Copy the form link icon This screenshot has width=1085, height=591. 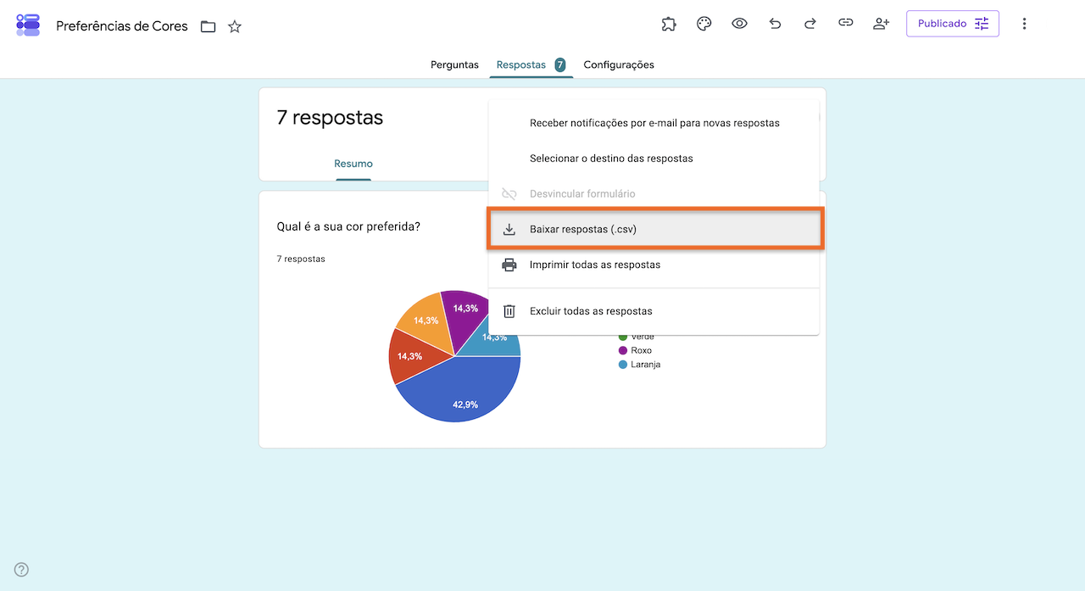845,24
